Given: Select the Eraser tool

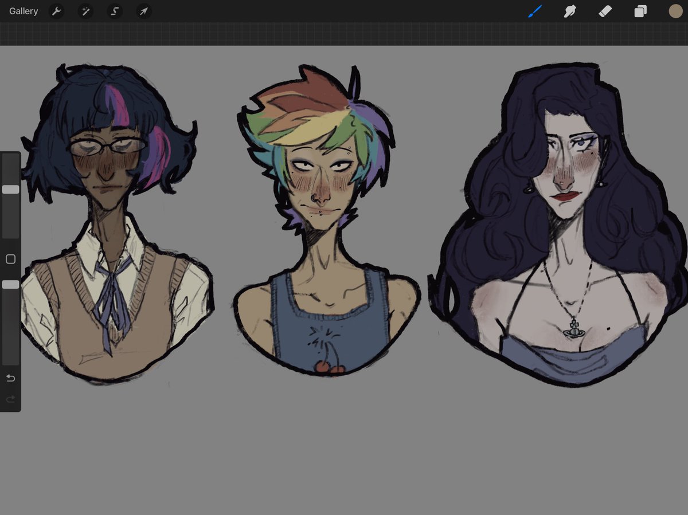Looking at the screenshot, I should point(605,11).
